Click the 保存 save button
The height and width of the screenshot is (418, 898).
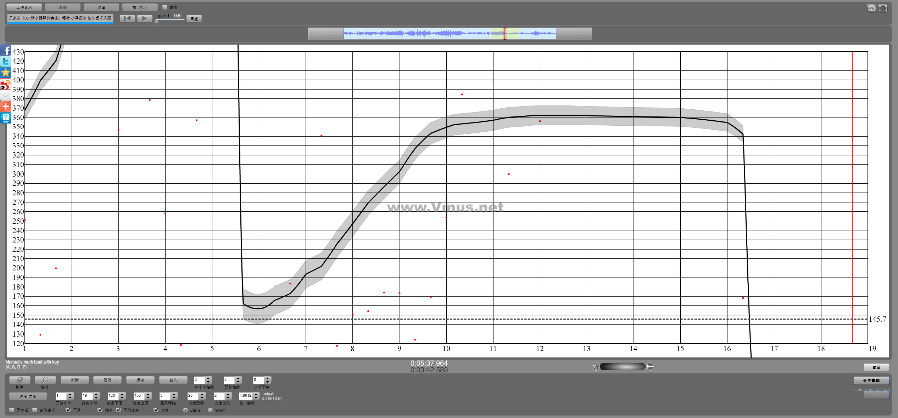click(140, 380)
